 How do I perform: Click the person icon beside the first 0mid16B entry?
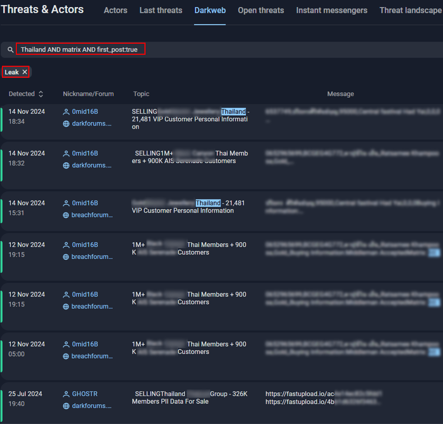(x=66, y=111)
